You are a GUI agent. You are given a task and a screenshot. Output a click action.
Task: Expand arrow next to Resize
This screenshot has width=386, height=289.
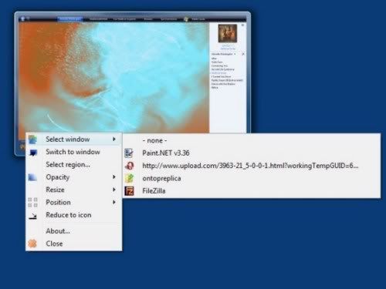coord(114,190)
